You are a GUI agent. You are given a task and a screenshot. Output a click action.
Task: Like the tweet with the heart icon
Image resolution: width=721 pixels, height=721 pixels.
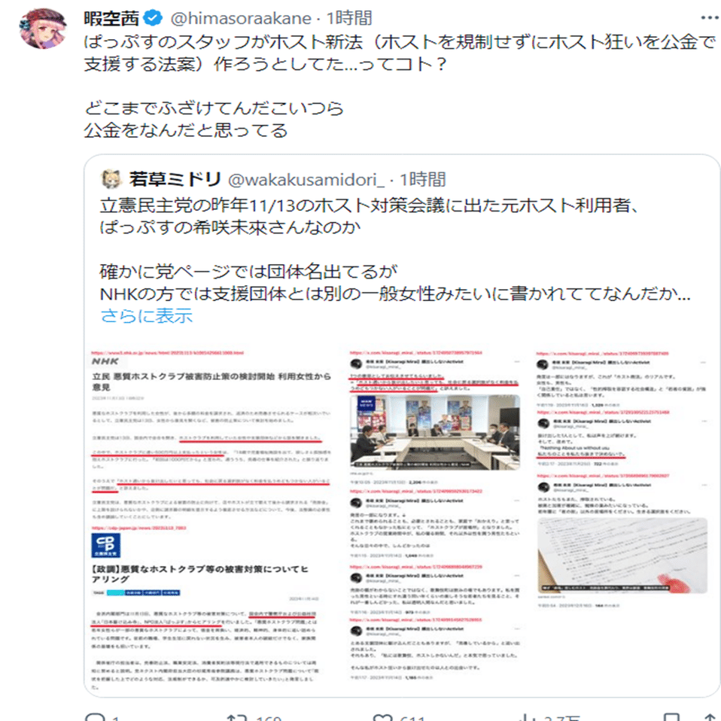pos(381,717)
